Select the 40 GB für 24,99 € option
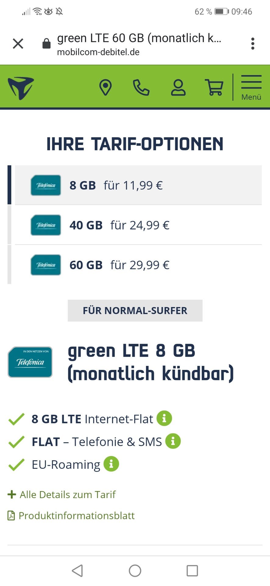The image size is (270, 586). 138,225
